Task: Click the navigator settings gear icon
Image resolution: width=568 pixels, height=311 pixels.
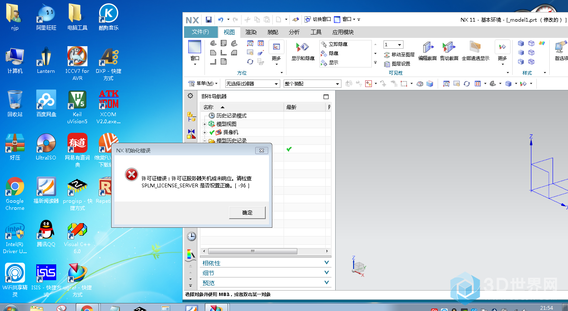Action: click(x=190, y=96)
